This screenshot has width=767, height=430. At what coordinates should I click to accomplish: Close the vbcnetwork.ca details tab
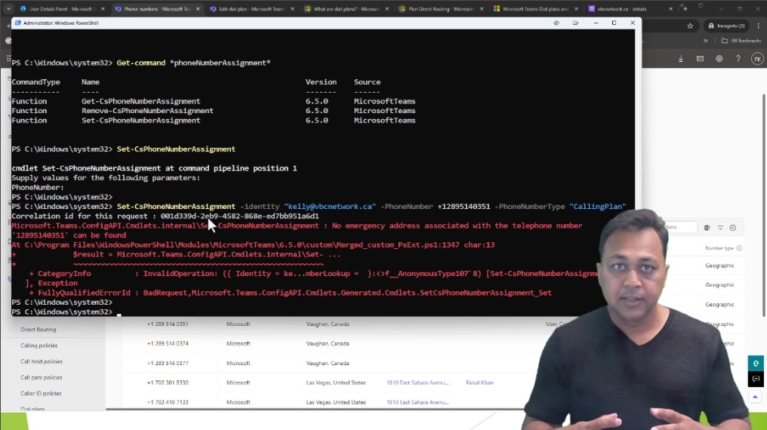[x=672, y=9]
